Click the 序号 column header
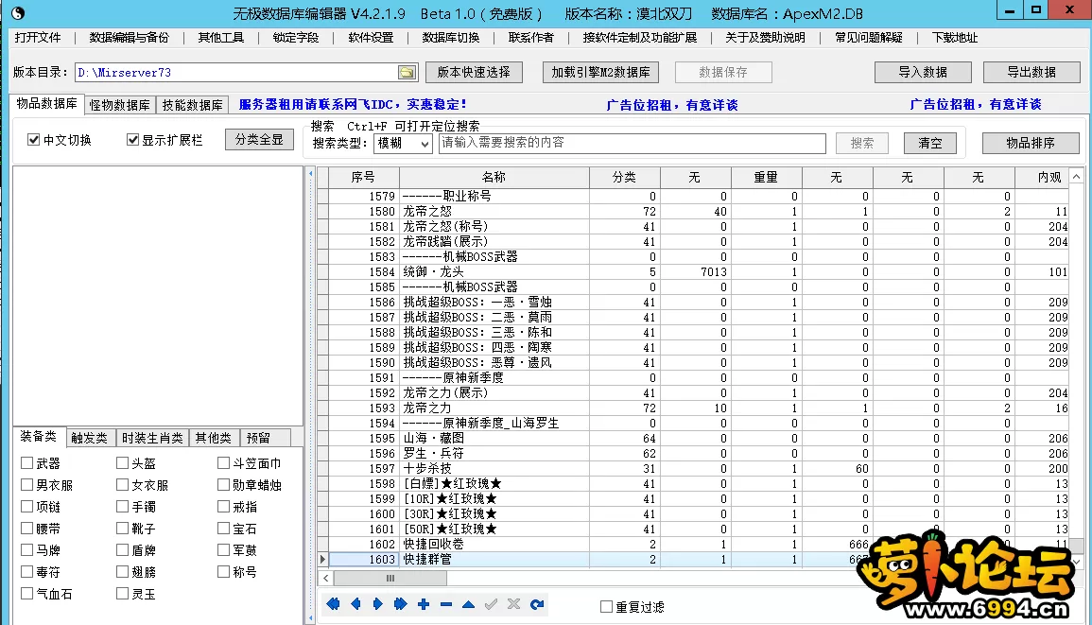This screenshot has width=1092, height=625. coord(363,178)
